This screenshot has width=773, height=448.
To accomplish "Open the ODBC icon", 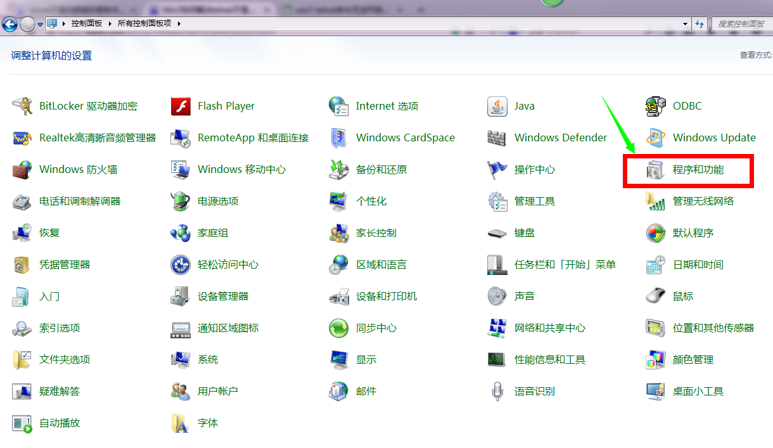I will [656, 106].
